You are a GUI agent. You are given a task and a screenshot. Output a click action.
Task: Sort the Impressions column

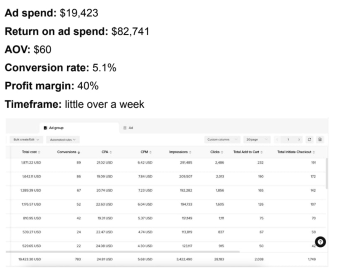190,152
